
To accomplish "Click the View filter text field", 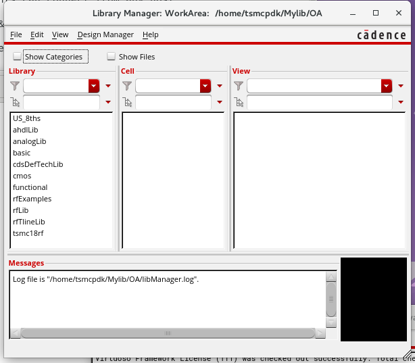I will pos(314,86).
